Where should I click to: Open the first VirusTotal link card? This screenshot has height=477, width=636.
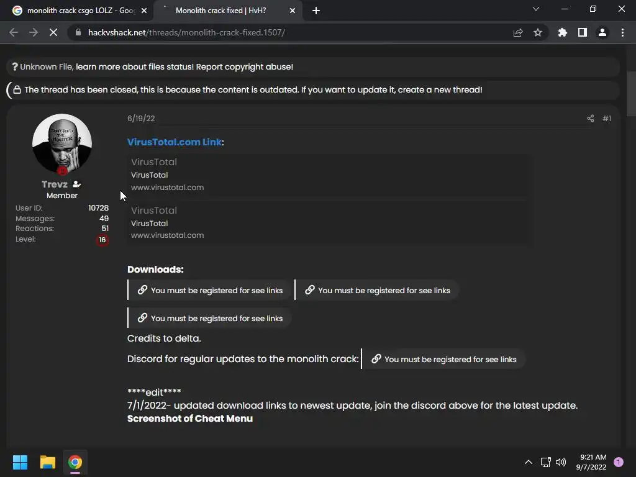point(330,175)
